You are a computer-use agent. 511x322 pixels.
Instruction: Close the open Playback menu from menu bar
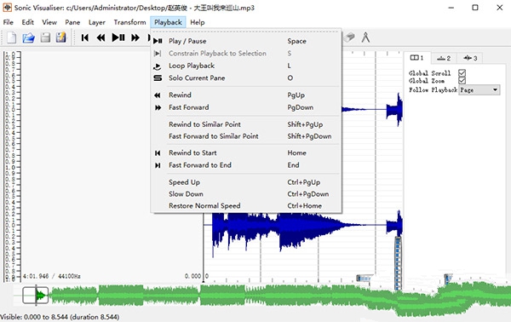(168, 22)
